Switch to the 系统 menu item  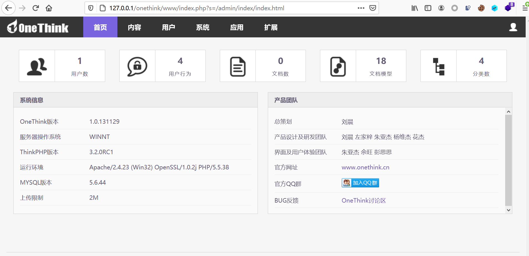[203, 27]
